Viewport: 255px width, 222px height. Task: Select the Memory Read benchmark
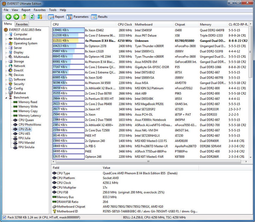click(x=28, y=102)
